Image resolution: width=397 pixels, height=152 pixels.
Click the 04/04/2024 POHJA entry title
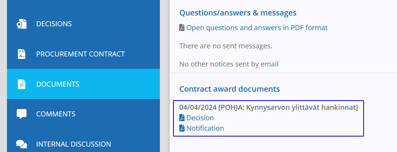coord(269,108)
